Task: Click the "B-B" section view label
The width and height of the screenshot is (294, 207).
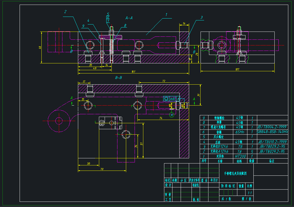Action: [119, 78]
